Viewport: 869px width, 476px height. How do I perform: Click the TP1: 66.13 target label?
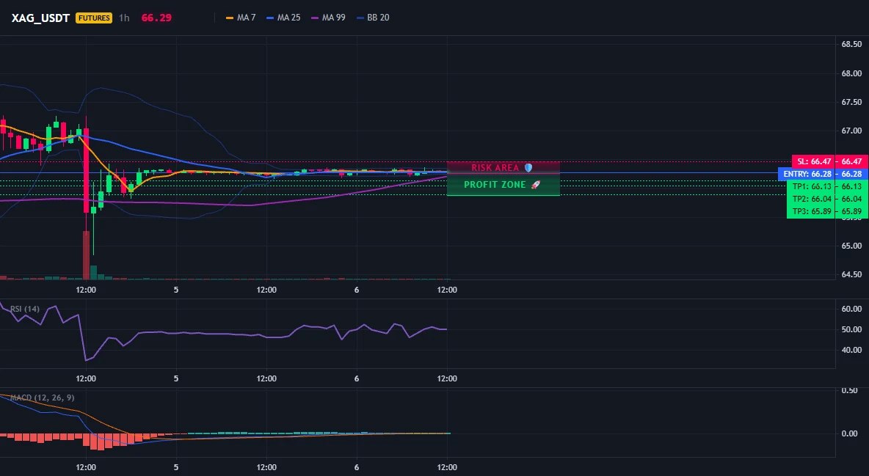811,187
